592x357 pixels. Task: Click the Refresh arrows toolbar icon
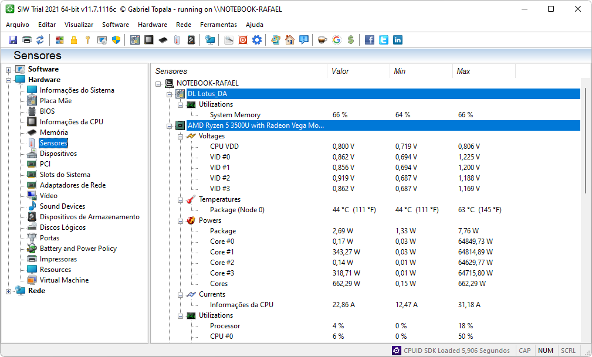point(40,40)
